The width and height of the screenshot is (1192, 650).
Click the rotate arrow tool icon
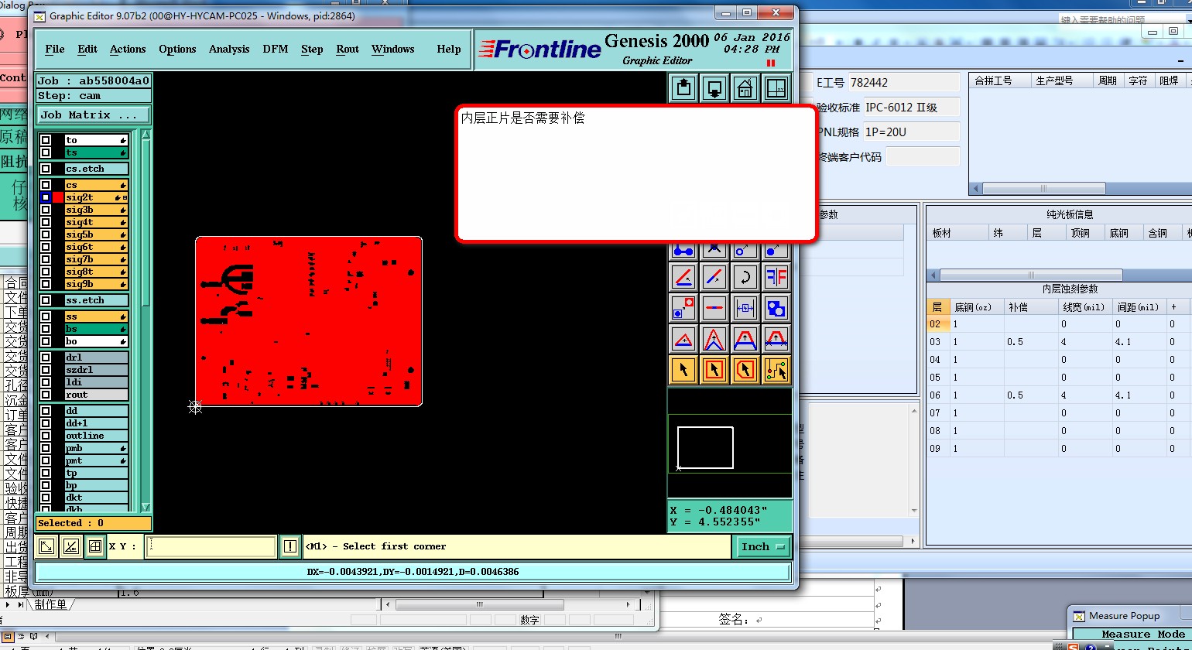745,276
